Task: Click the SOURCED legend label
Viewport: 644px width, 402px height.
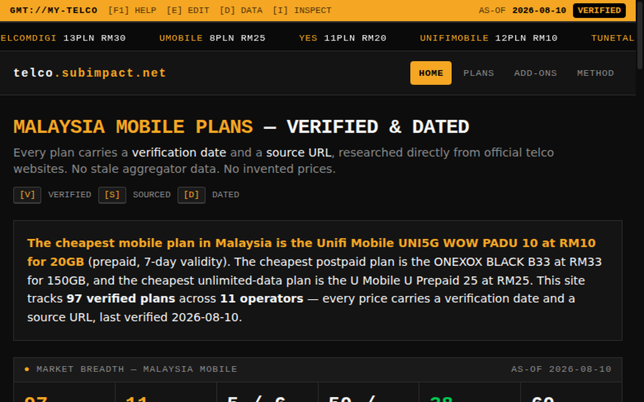Action: (152, 195)
